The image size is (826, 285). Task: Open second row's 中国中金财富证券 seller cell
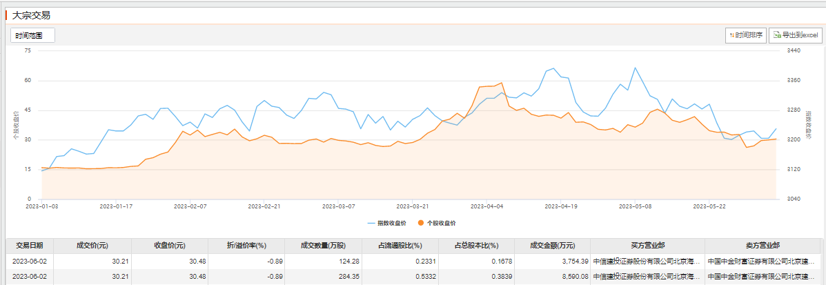tap(763, 277)
